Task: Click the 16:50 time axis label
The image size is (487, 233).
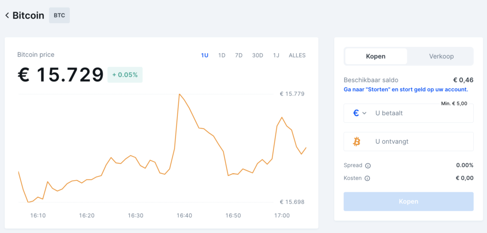Action: tap(233, 215)
